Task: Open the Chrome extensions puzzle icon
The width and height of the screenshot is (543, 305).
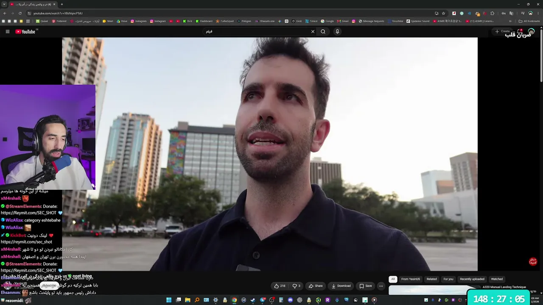Action: (x=492, y=13)
